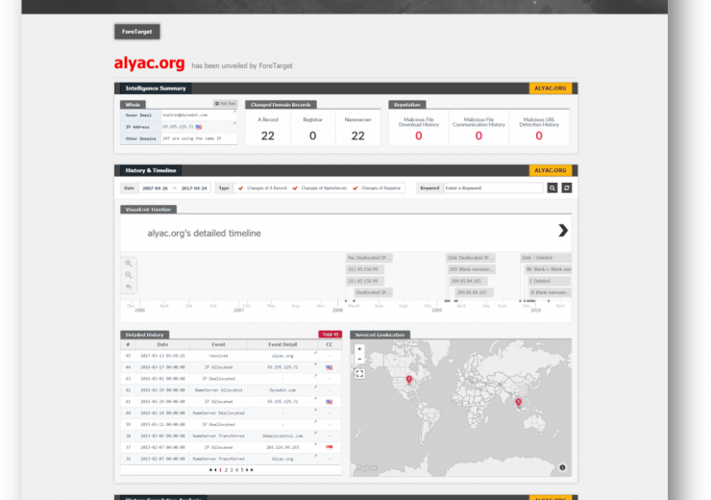Go to next history page arrow
This screenshot has height=500, width=711.
pos(247,470)
